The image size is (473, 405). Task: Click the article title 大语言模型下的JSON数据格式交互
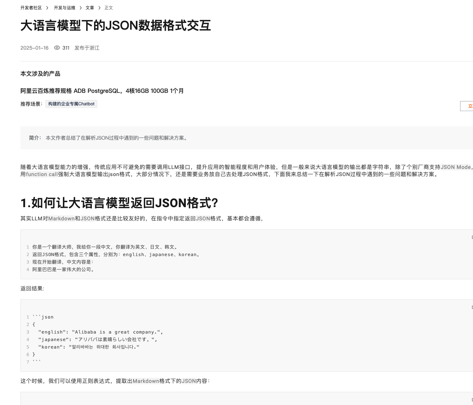115,26
